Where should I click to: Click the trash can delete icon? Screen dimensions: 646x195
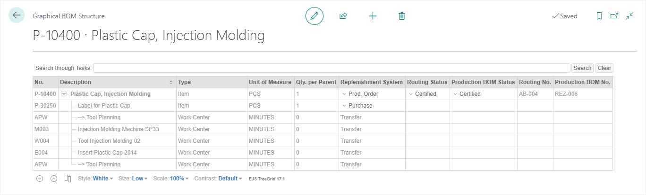[x=402, y=16]
